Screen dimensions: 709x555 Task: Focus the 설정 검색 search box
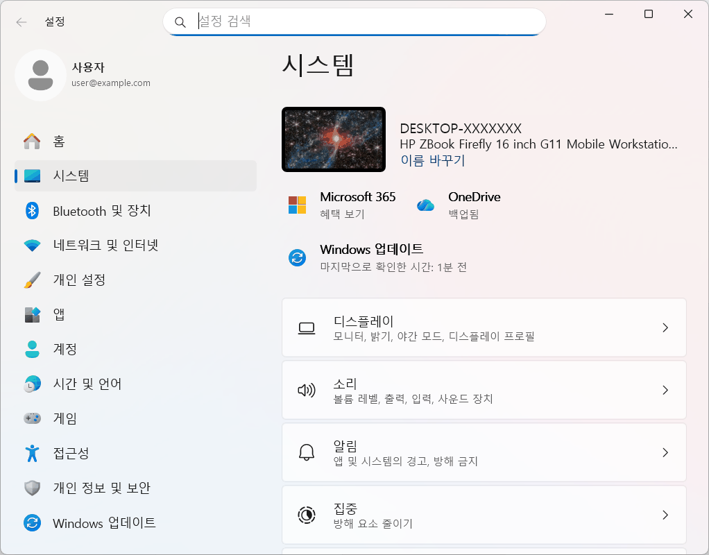[x=354, y=22]
